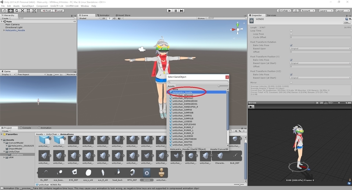
Task: Open the Collab dropdown
Action: click(x=284, y=11)
